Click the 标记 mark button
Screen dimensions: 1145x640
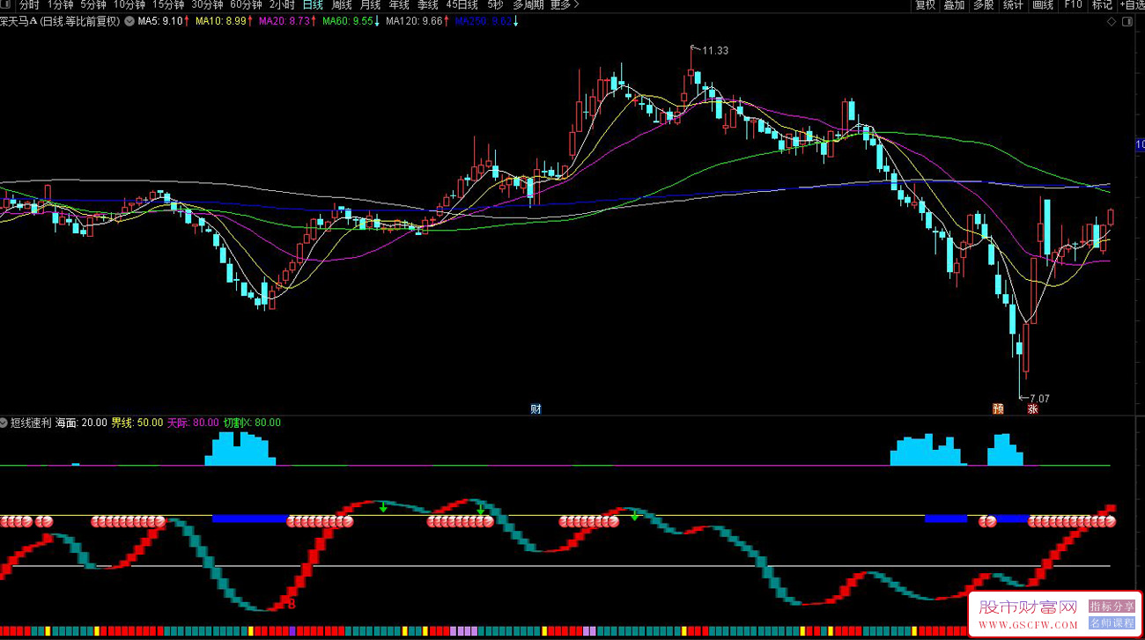point(1102,5)
